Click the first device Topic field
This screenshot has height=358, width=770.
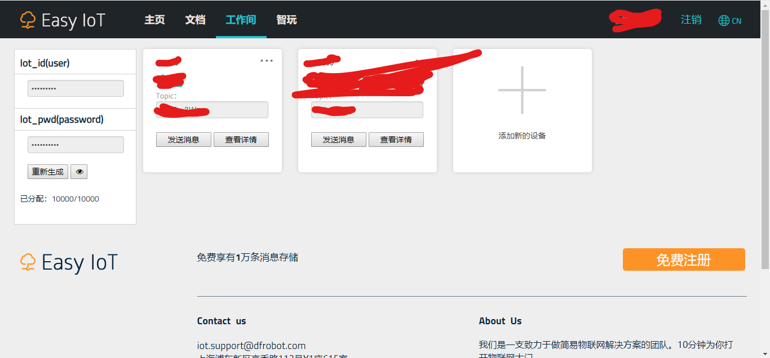tap(212, 110)
